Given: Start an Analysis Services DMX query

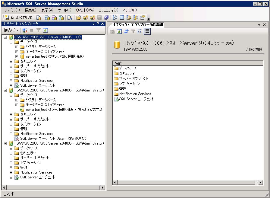Looking at the screenshot, I should (x=54, y=18).
